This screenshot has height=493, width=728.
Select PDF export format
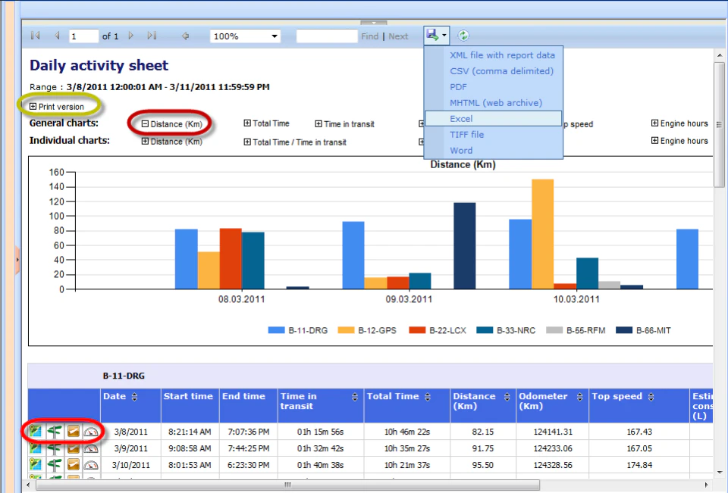pos(458,87)
